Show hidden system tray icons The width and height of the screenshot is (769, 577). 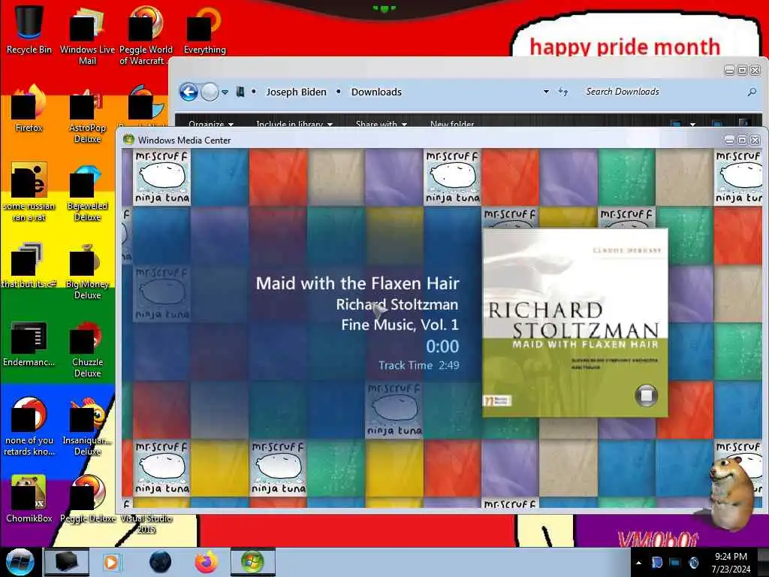pyautogui.click(x=638, y=563)
